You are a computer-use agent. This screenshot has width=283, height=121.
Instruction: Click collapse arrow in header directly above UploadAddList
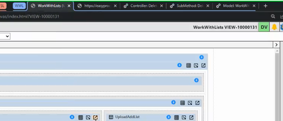click(190, 103)
